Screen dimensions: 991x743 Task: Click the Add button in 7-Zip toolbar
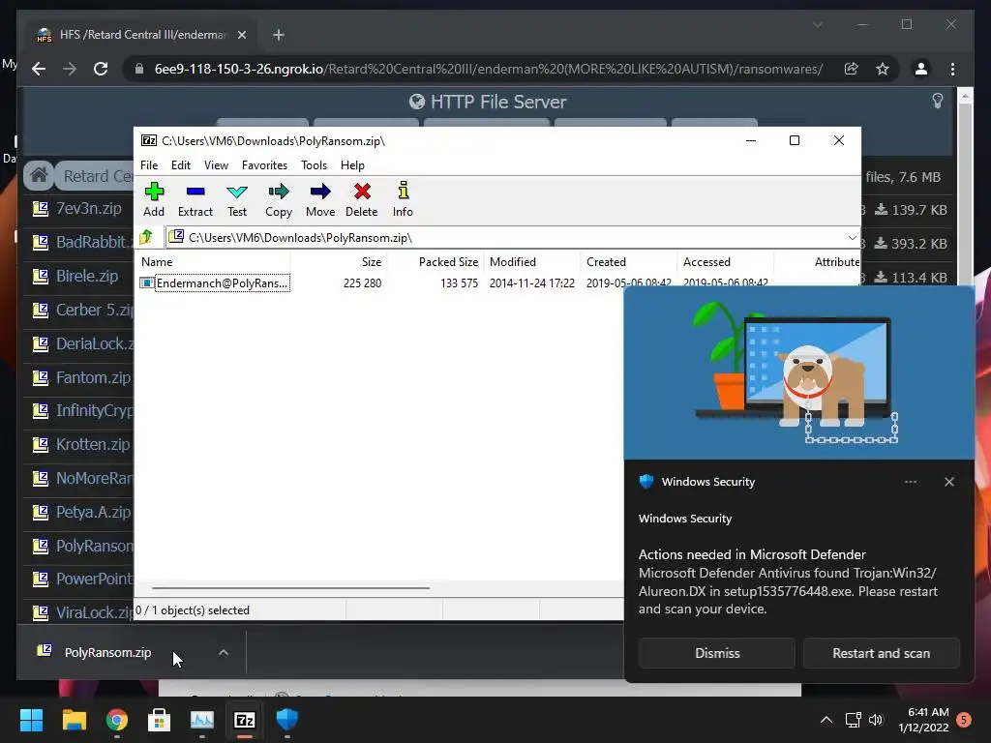[154, 199]
